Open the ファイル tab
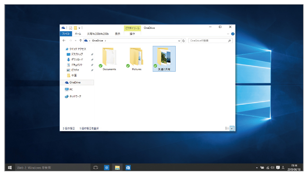This screenshot has width=307, height=174. 66,34
